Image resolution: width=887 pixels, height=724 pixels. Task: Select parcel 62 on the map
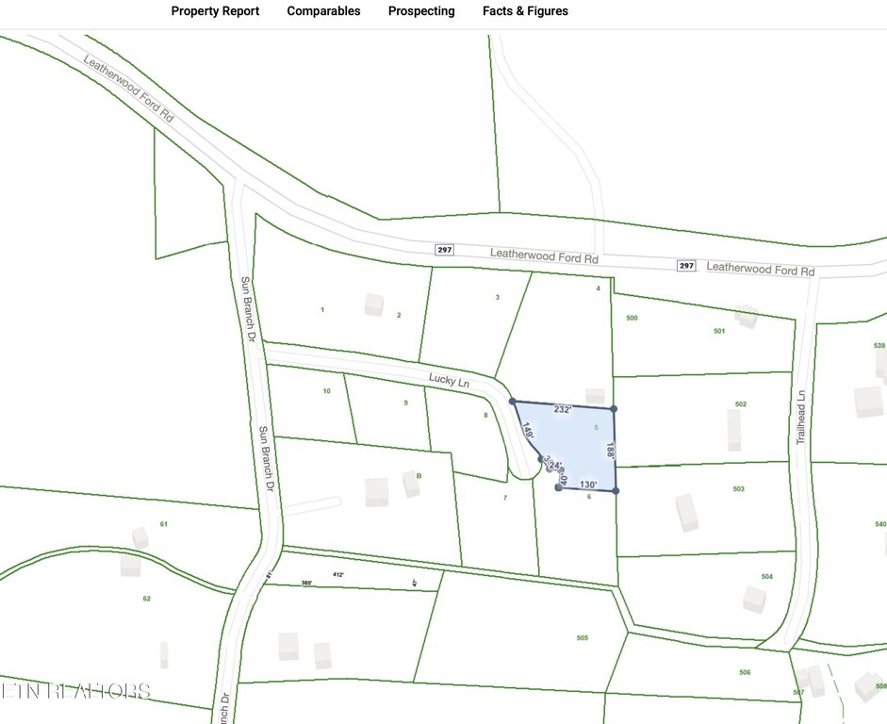pyautogui.click(x=146, y=599)
